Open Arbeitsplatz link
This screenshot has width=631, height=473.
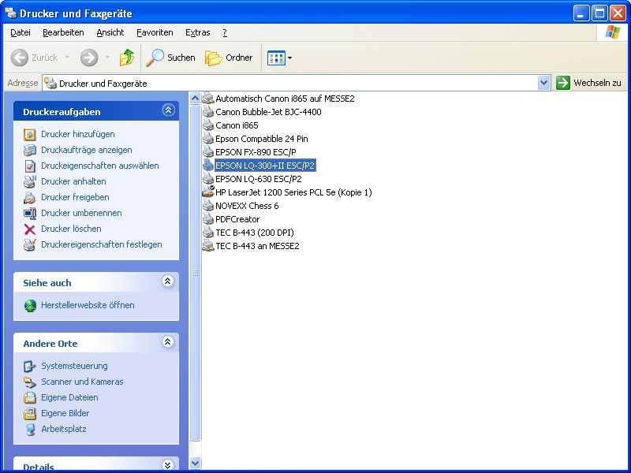tap(64, 429)
